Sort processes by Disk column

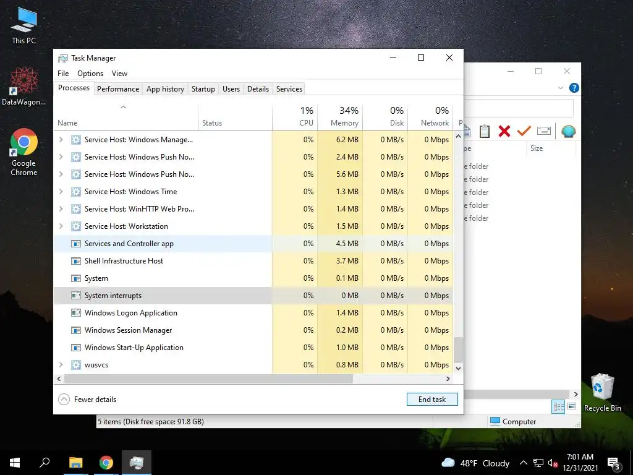(386, 116)
